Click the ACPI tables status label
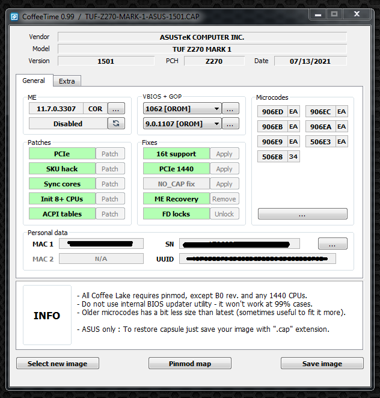Image resolution: width=380 pixels, height=398 pixels. (62, 213)
